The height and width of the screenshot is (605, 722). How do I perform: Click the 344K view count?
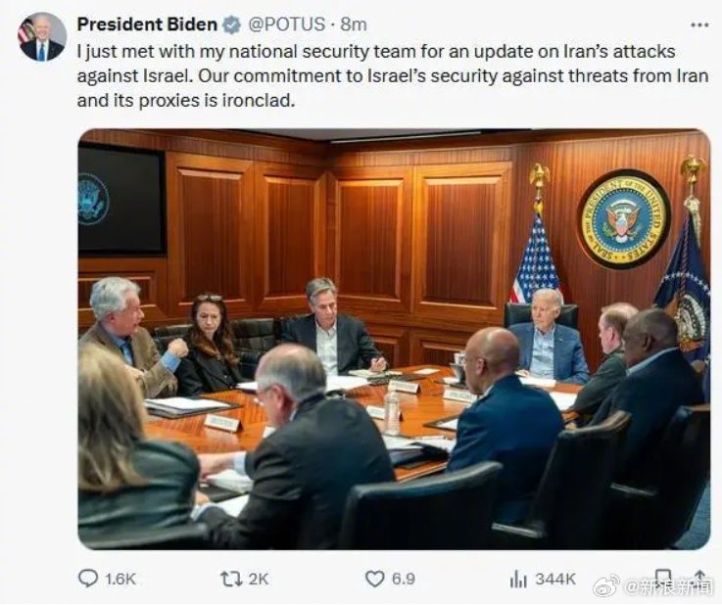555,579
